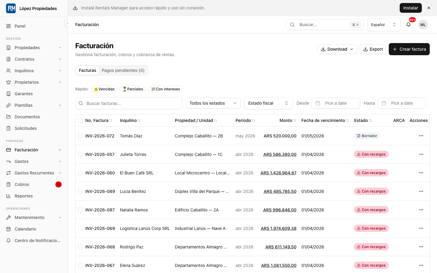Sort by Fecha de vencimiento column

tap(325, 120)
